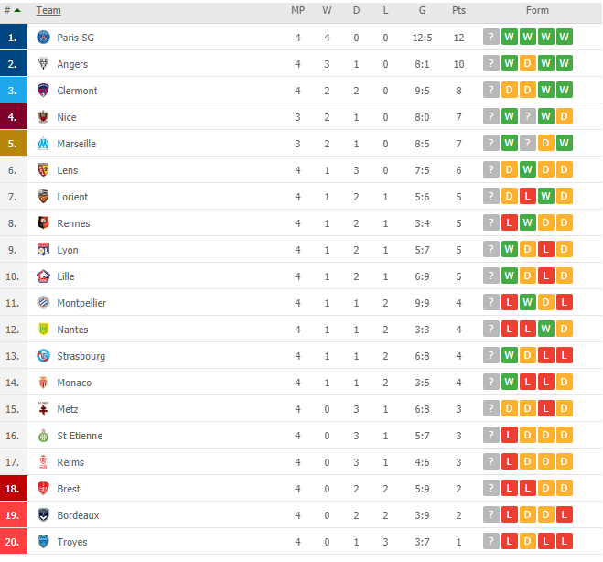Click the Paris SG club crest
The height and width of the screenshot is (562, 603).
[x=43, y=38]
